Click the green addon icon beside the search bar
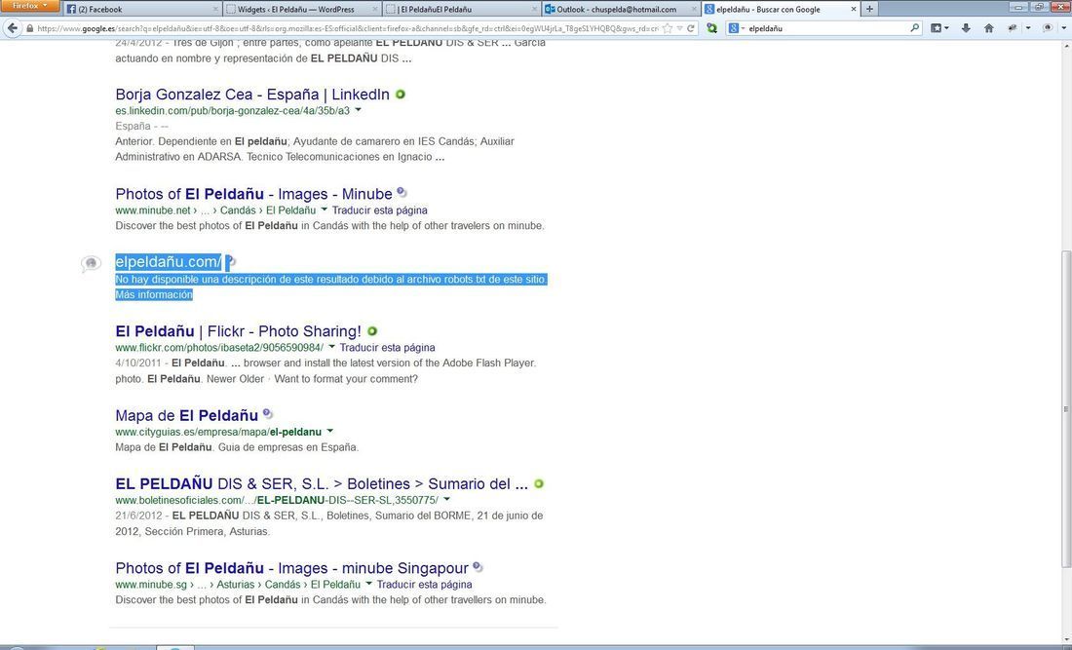The width and height of the screenshot is (1072, 650). (711, 28)
